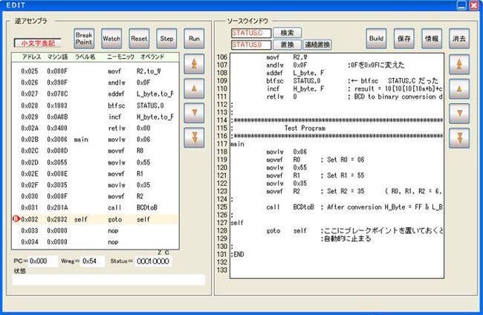The height and width of the screenshot is (315, 483).
Task: Click the STATUS,C search text field
Action: pyautogui.click(x=251, y=33)
